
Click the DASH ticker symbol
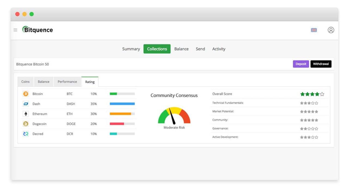pyautogui.click(x=71, y=104)
